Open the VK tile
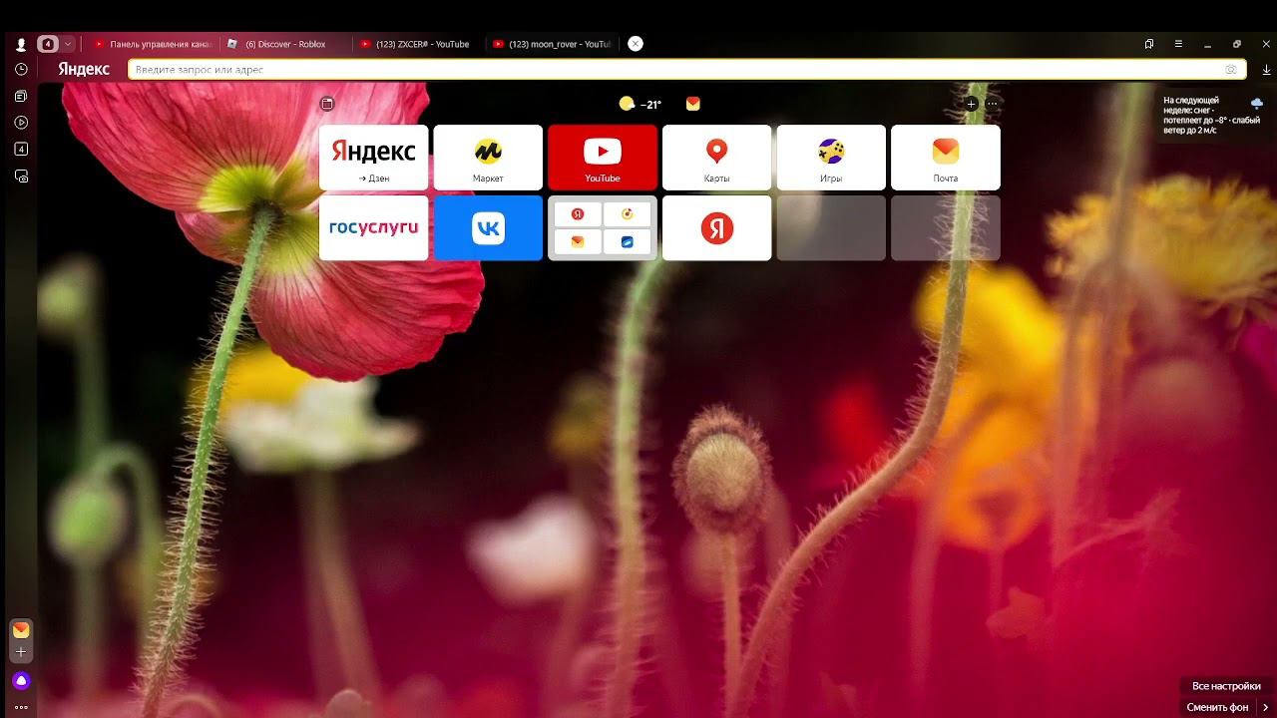 click(488, 228)
